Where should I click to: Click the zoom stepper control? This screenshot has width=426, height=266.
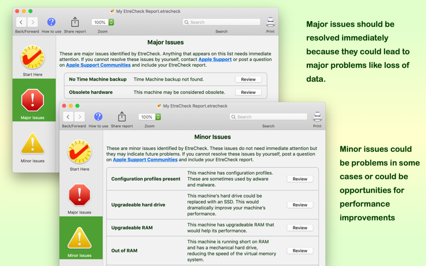tap(111, 22)
